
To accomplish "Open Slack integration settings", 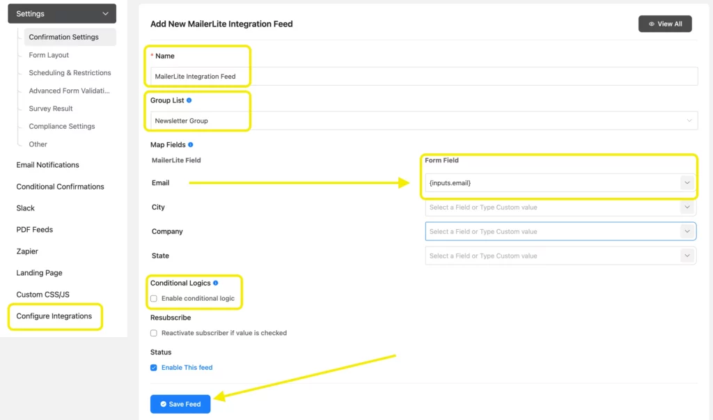I will [x=26, y=208].
